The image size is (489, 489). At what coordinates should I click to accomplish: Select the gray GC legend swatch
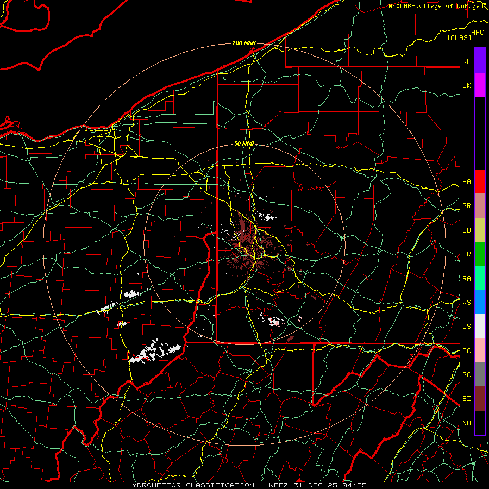(480, 374)
